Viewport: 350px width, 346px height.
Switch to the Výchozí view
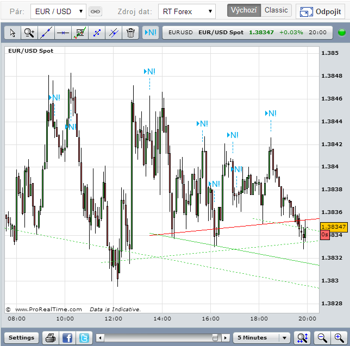243,10
